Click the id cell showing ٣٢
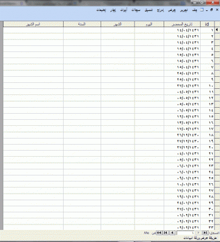Image resolution: width=220 pixels, height=242 pixels. (x=207, y=221)
